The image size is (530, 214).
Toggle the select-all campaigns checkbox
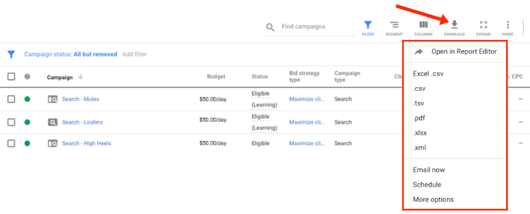tap(11, 77)
